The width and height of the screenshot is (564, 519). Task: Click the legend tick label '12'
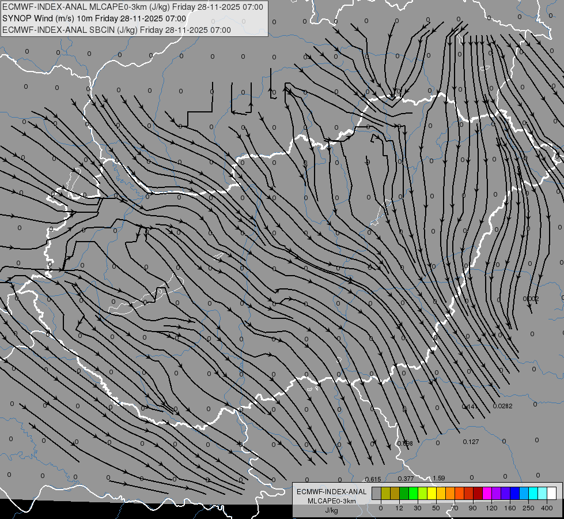(399, 508)
